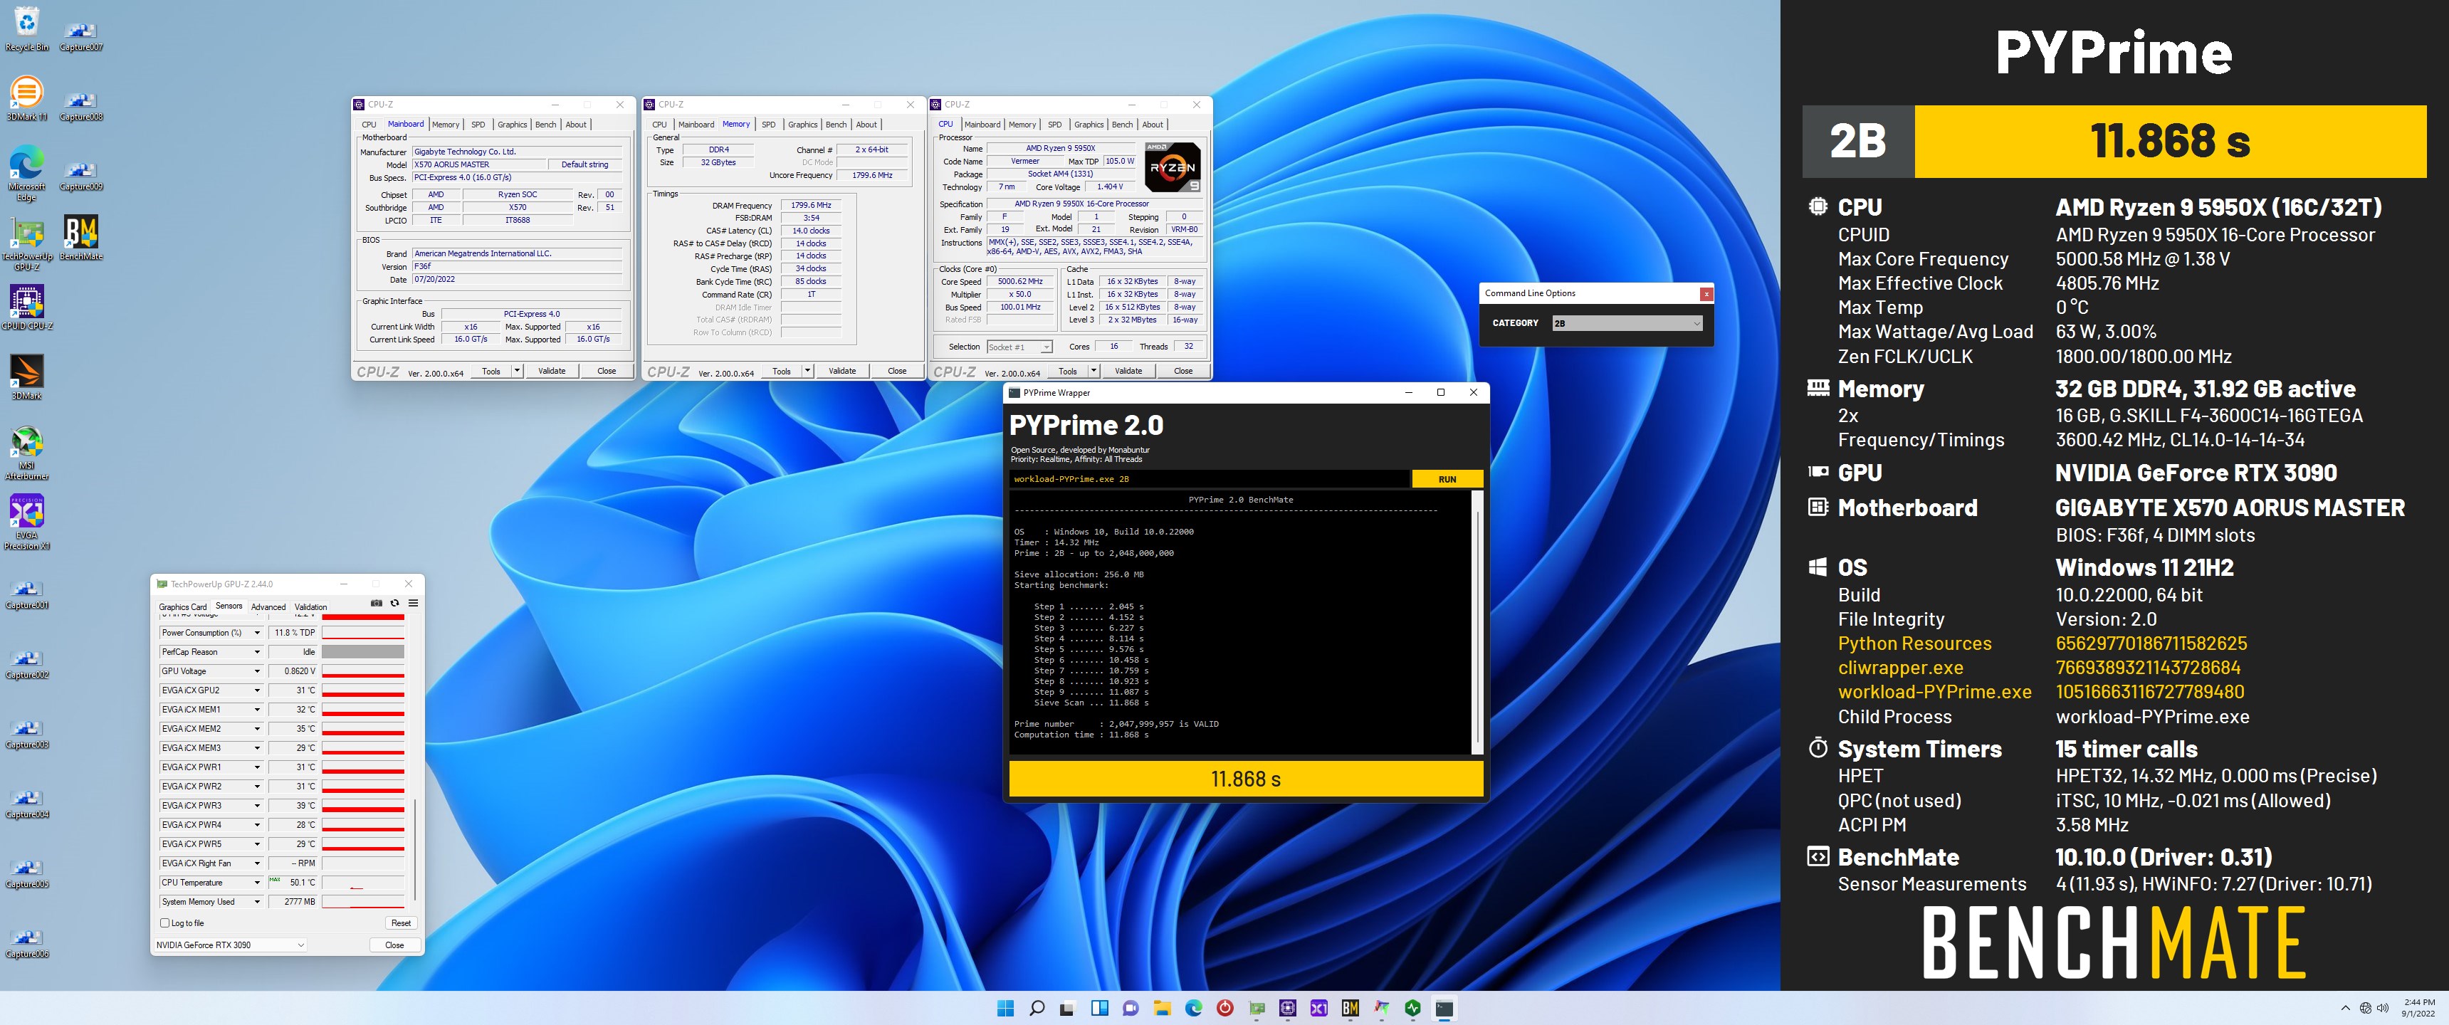The width and height of the screenshot is (2449, 1025).
Task: Click the GPU-Z screenshot camera icon
Action: click(377, 603)
